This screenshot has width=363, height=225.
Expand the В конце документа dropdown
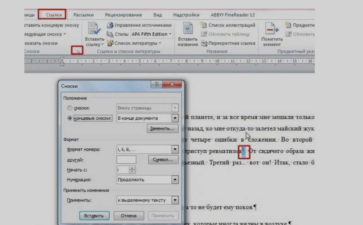click(175, 118)
